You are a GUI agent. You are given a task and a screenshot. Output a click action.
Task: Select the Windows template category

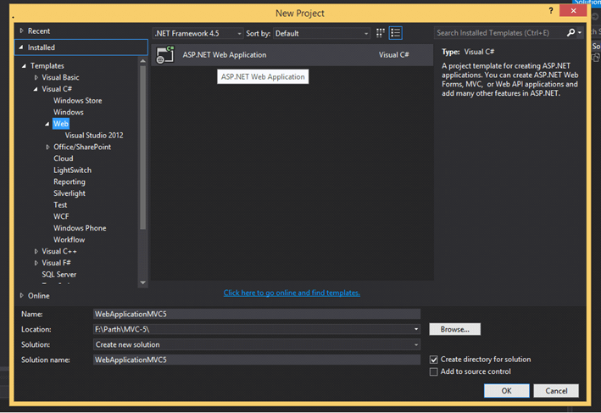(x=68, y=112)
